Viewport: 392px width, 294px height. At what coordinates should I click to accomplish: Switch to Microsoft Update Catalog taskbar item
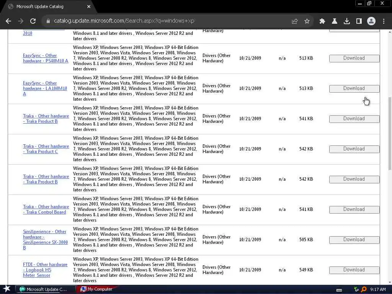(x=46, y=289)
